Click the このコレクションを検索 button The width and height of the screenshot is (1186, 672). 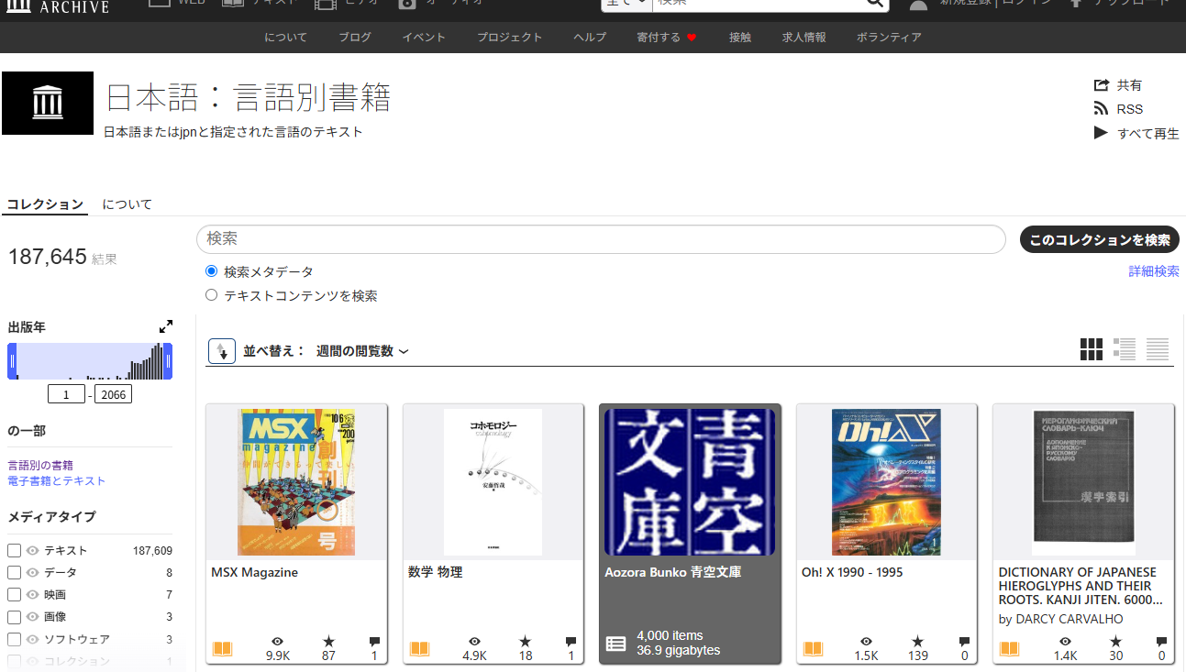pyautogui.click(x=1100, y=240)
